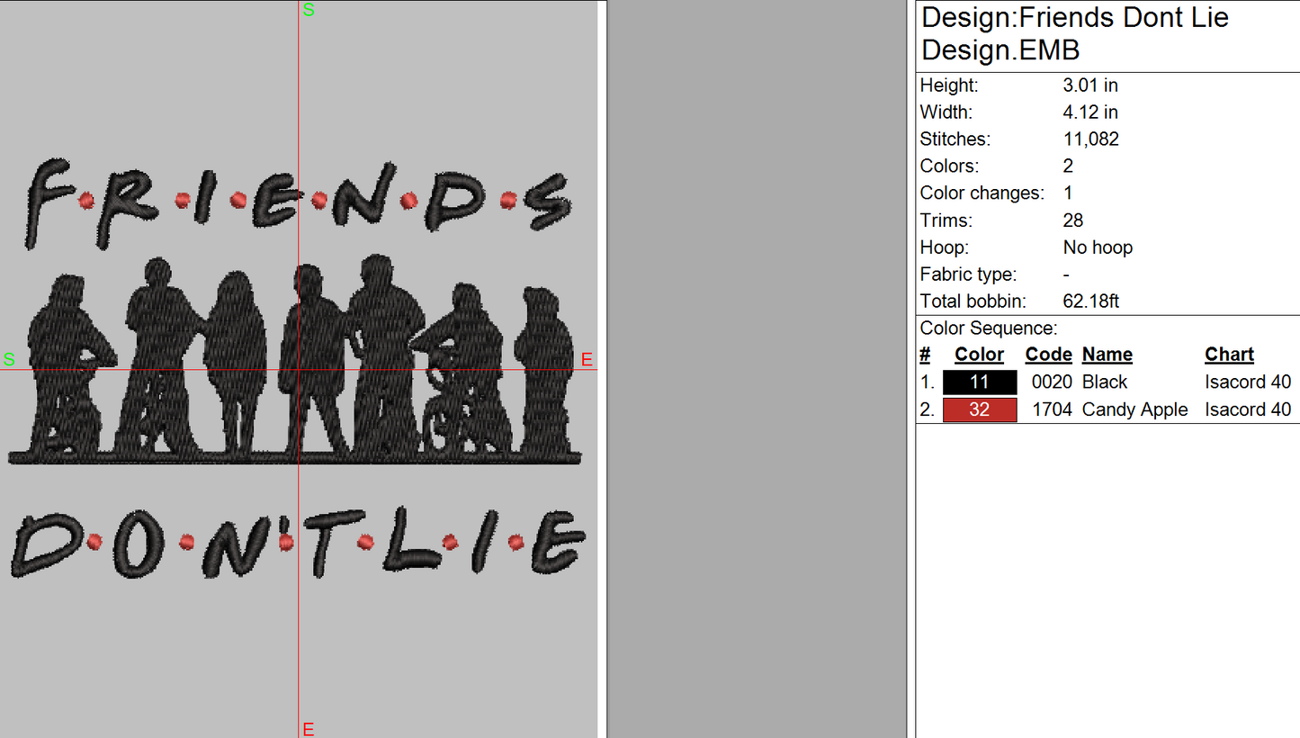Click the Color column header
The width and height of the screenshot is (1300, 738).
pos(979,355)
